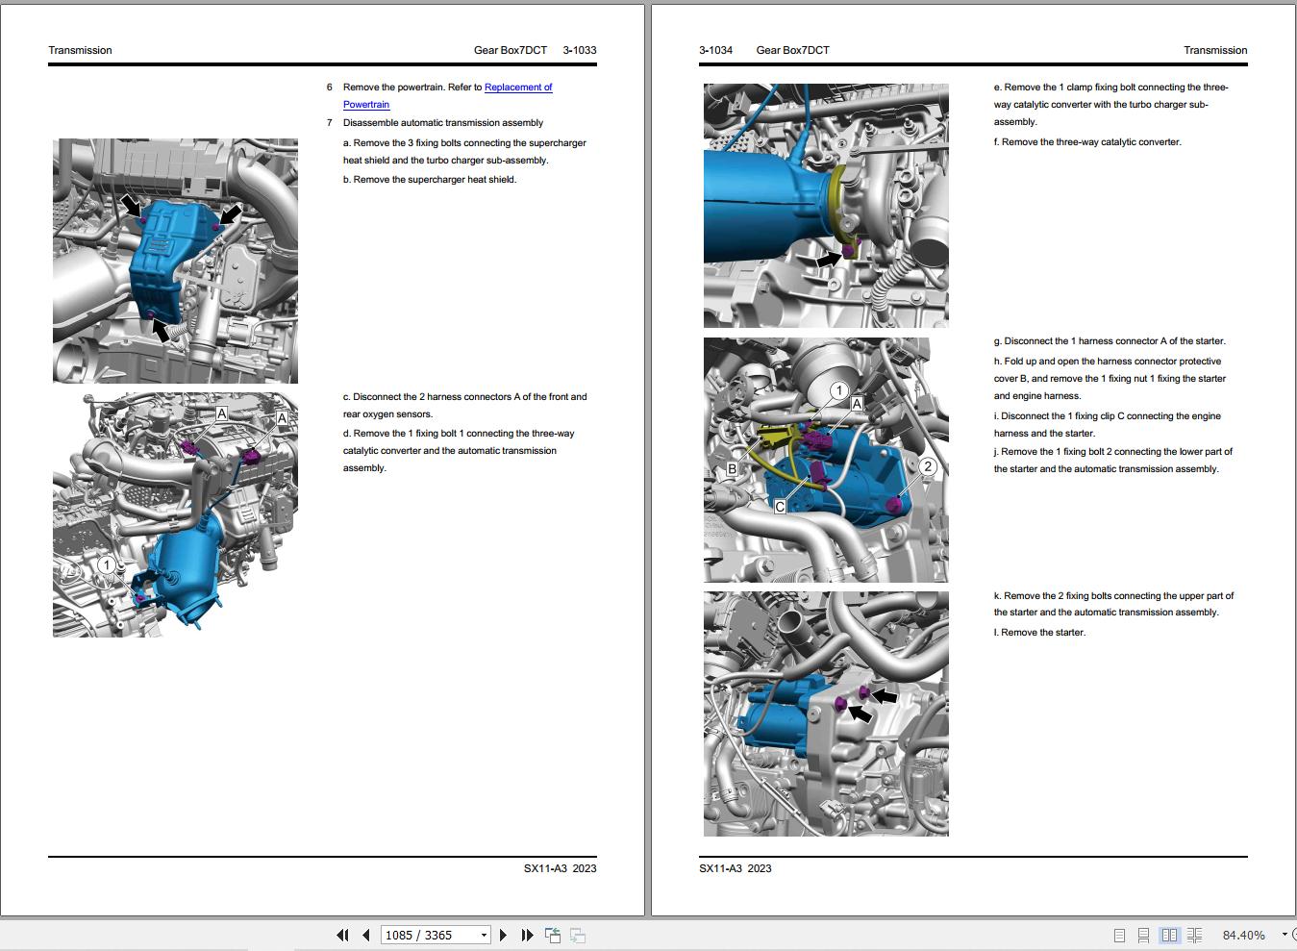Return to the previous view
The image size is (1297, 951).
553,934
